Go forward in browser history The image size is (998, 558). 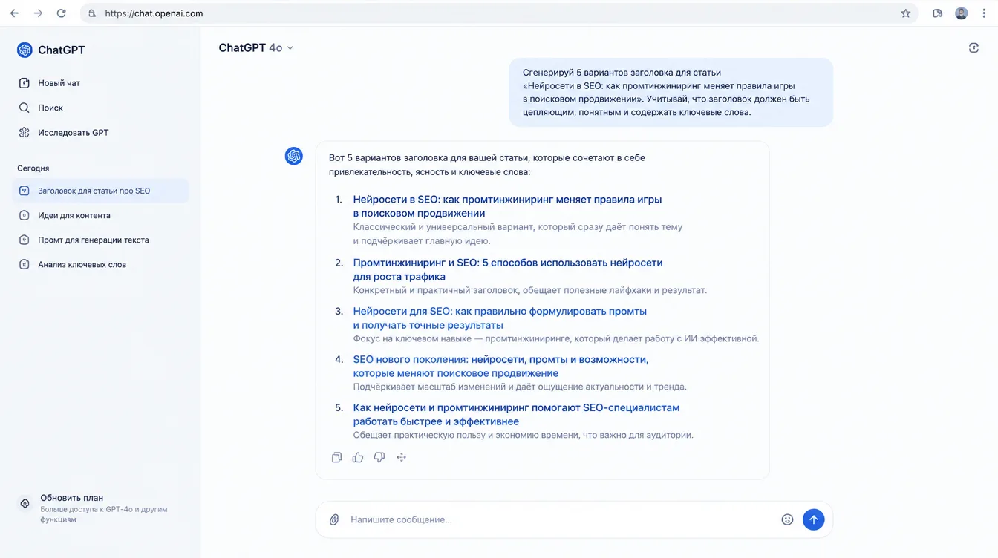(38, 13)
